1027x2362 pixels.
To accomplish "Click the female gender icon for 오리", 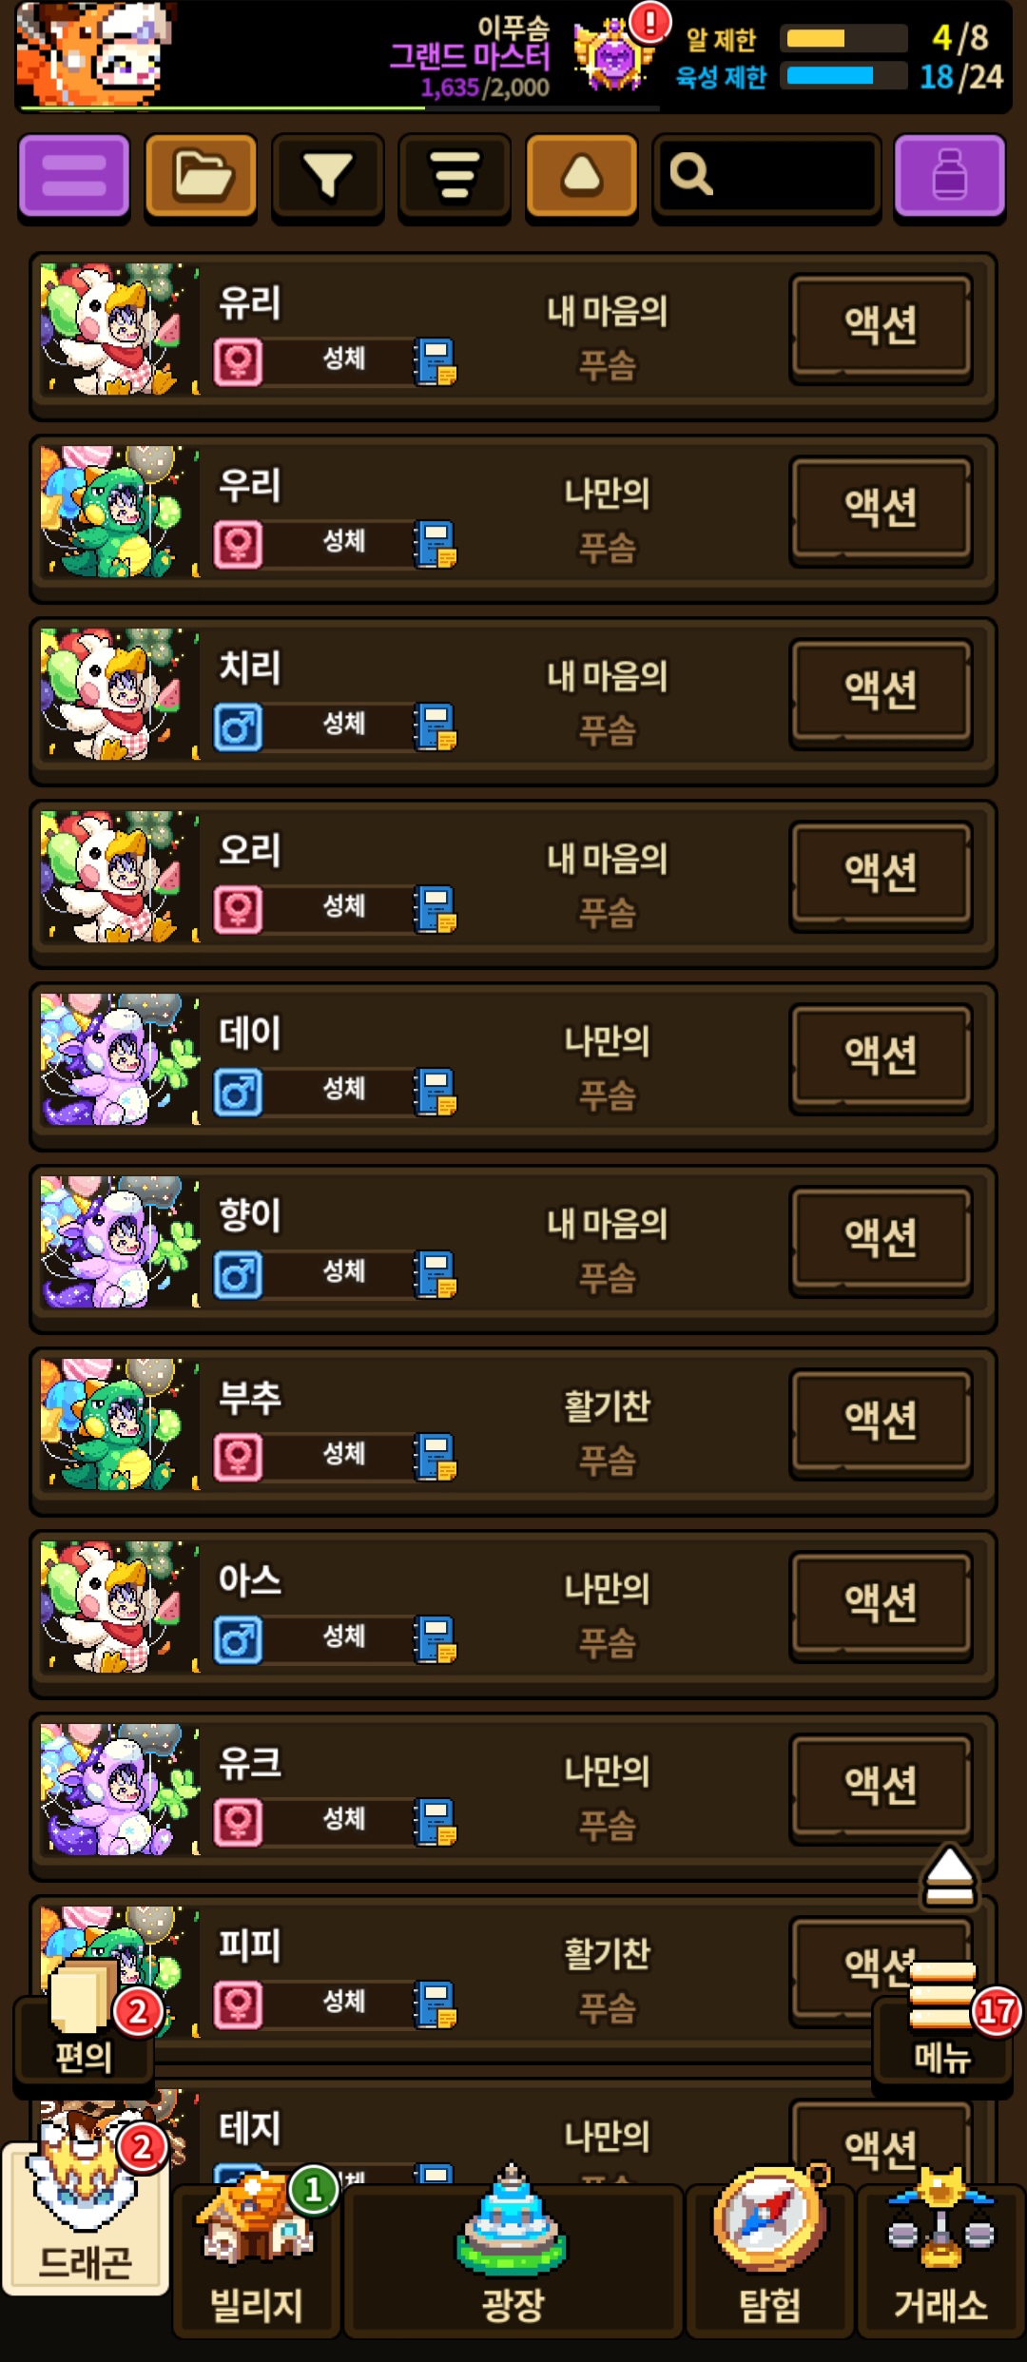I will point(238,909).
